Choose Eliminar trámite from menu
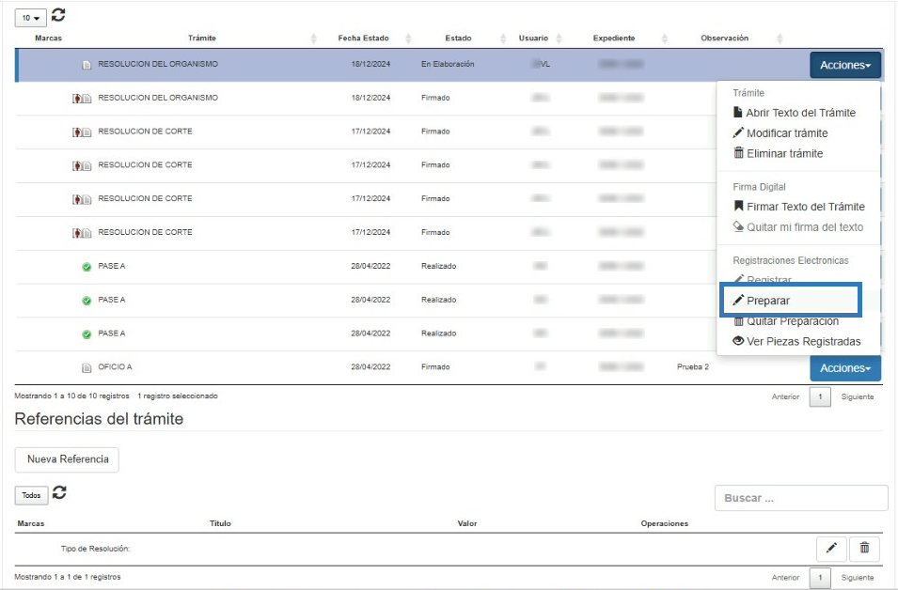 [784, 153]
